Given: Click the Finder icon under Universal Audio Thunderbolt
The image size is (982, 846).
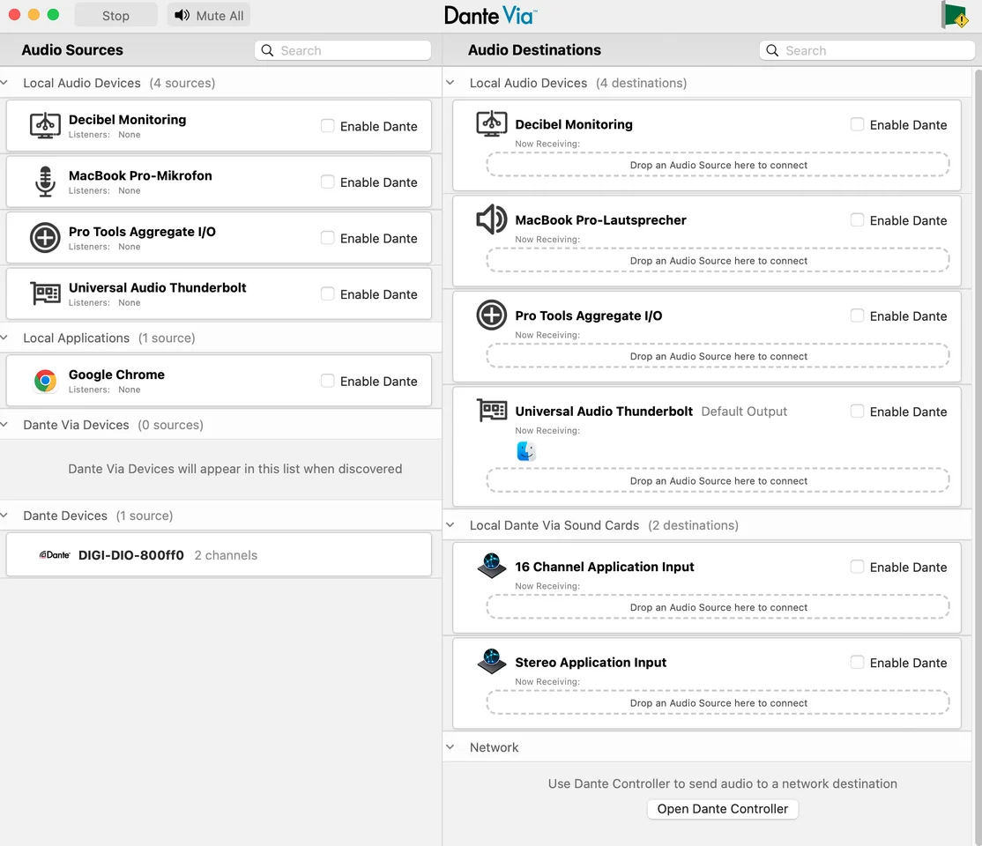Looking at the screenshot, I should pos(526,452).
